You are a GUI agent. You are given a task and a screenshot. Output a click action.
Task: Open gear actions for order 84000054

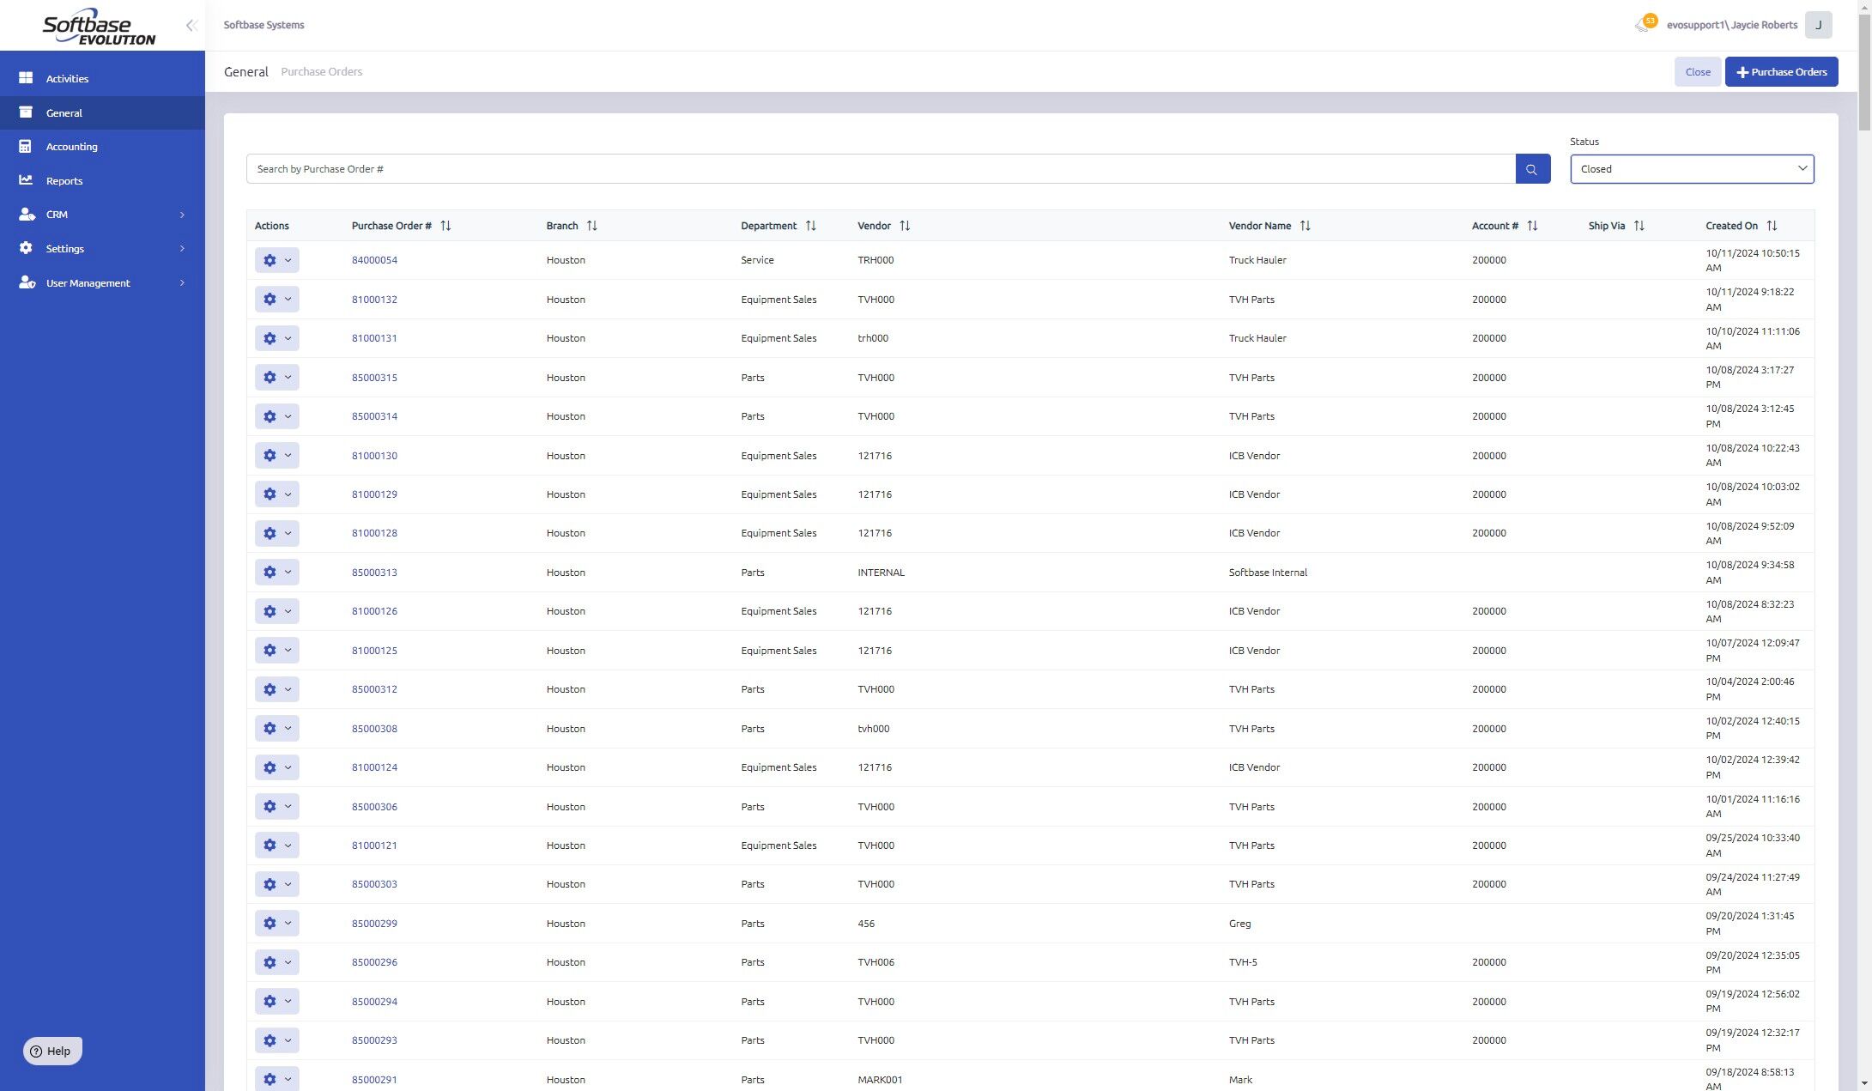[276, 260]
